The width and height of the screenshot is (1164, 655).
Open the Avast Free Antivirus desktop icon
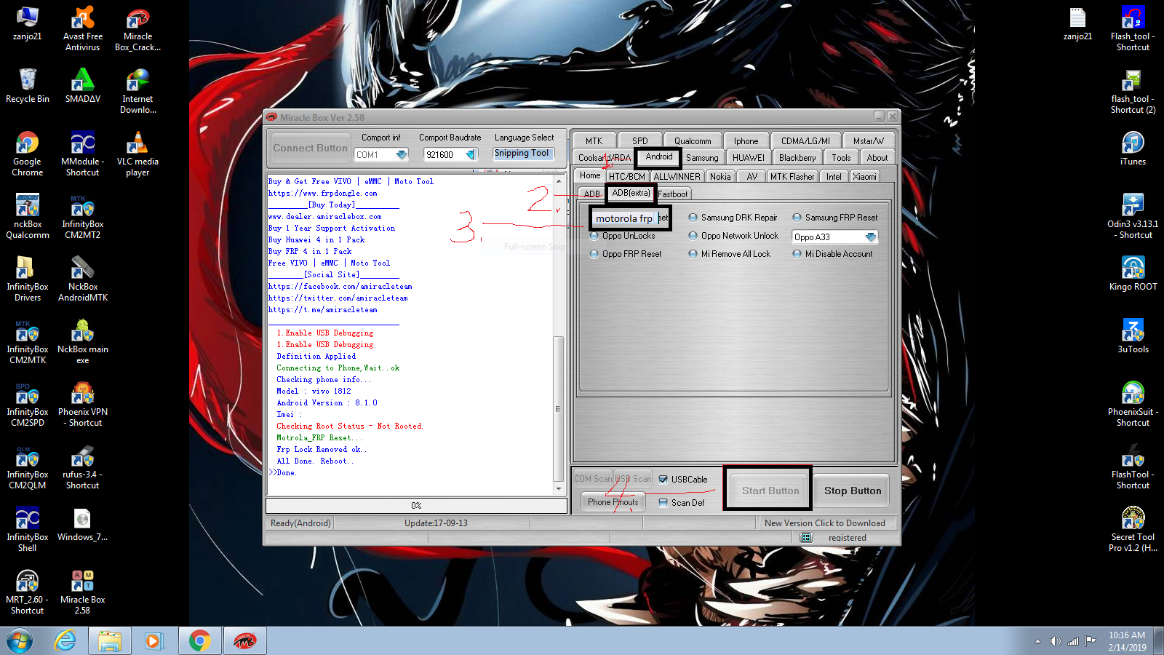pos(83,29)
